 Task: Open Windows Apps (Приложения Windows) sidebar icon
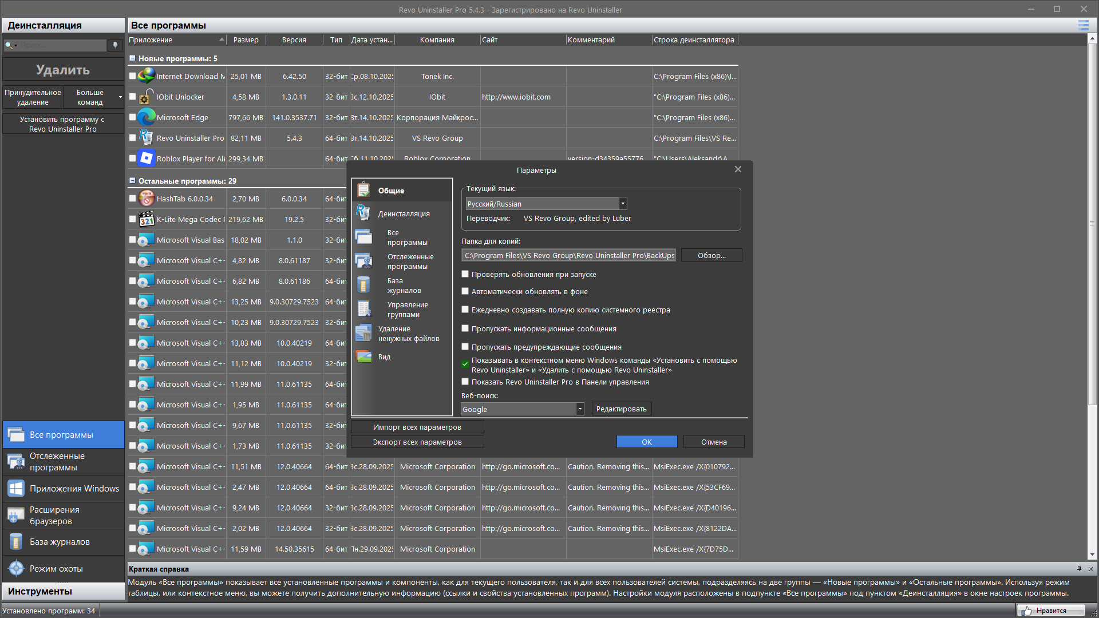(16, 488)
